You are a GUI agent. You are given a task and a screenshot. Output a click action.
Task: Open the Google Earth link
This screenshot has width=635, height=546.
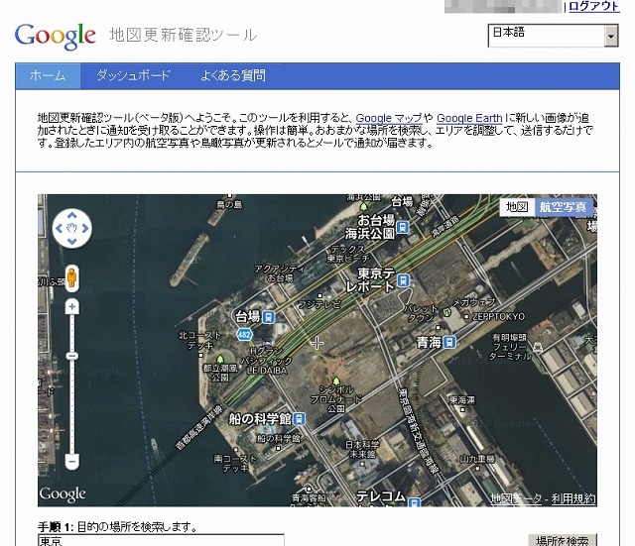click(x=469, y=118)
